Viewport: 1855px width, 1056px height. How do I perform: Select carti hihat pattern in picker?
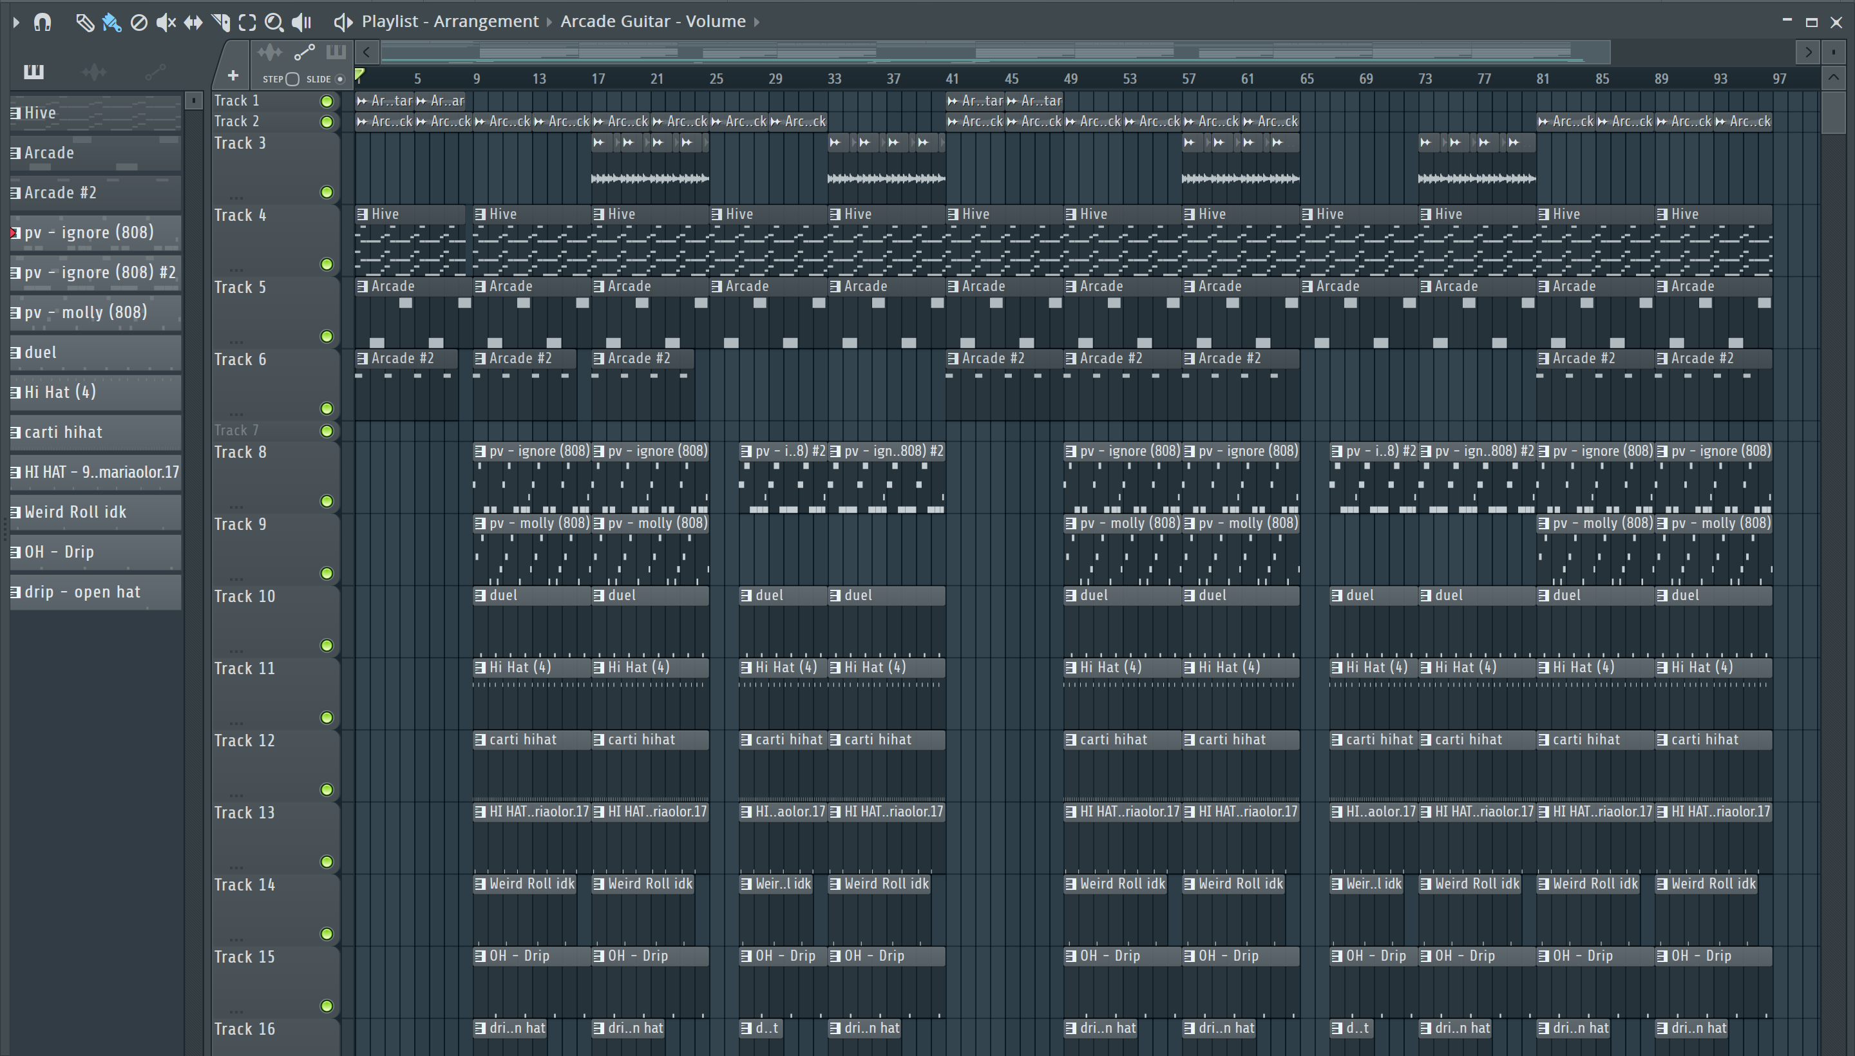(96, 432)
